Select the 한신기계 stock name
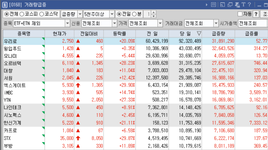This screenshot has height=150, width=268. (x=12, y=123)
